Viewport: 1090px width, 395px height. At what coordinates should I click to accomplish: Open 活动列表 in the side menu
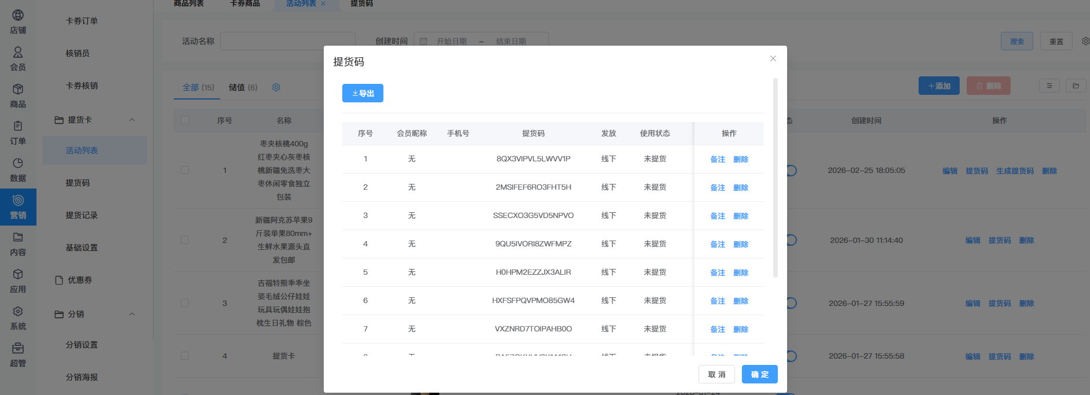point(94,150)
